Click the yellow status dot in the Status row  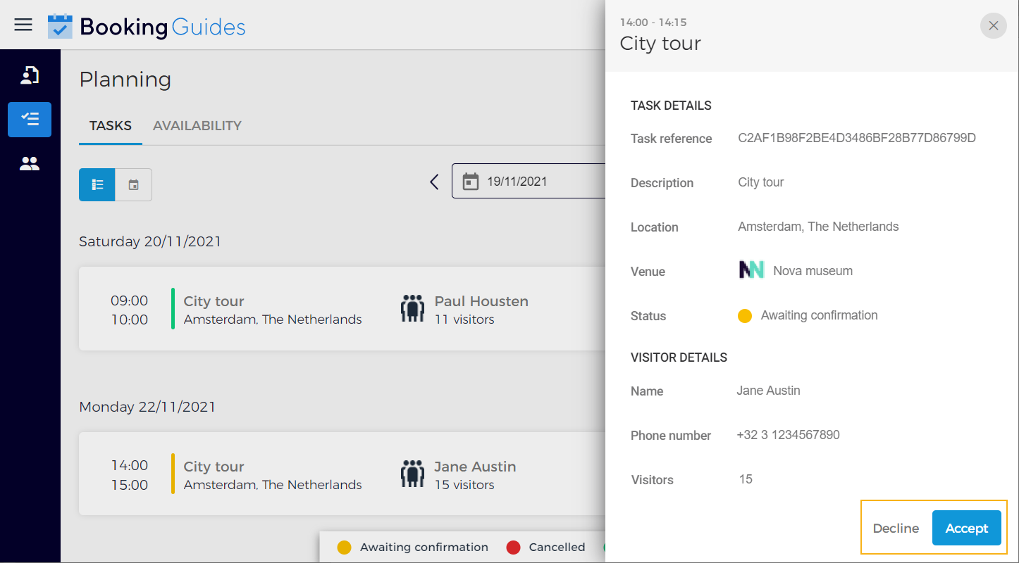pos(745,316)
